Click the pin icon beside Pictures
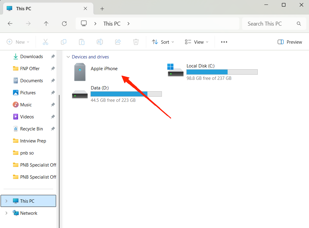The image size is (309, 228). [53, 92]
